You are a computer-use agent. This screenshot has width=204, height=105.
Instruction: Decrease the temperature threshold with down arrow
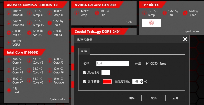tap(141, 83)
